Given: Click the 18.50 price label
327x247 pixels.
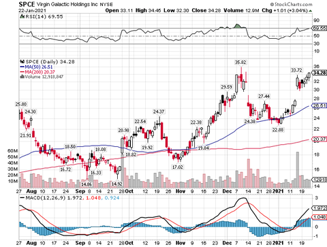Looking at the screenshot, I should click(x=70, y=147).
